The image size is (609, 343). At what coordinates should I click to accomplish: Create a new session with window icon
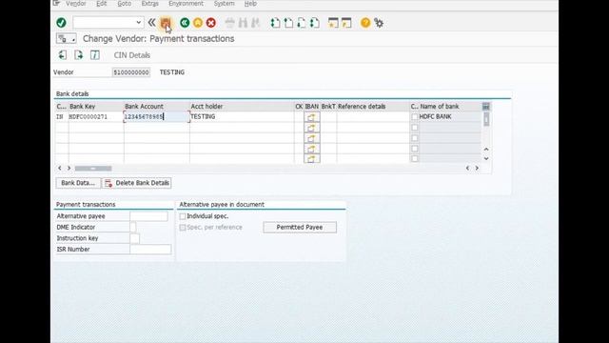tap(333, 23)
